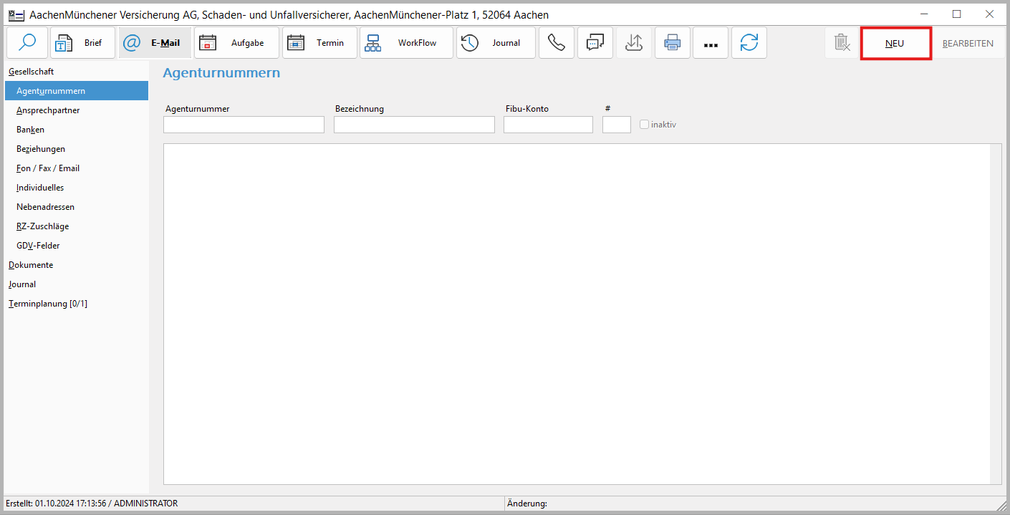Open Banken in the left navigation

(30, 130)
